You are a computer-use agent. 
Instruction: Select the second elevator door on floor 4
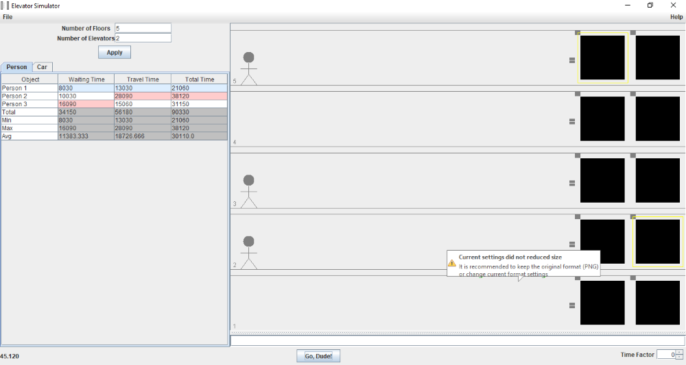658,118
